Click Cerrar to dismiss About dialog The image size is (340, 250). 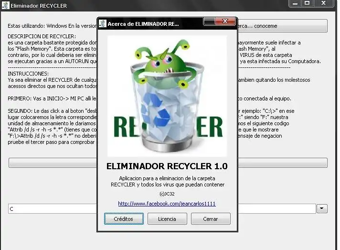[x=211, y=219]
